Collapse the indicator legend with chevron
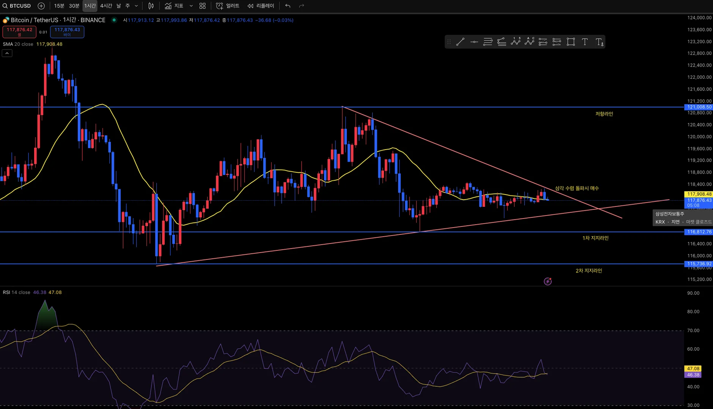Viewport: 713px width, 409px height. (x=7, y=53)
